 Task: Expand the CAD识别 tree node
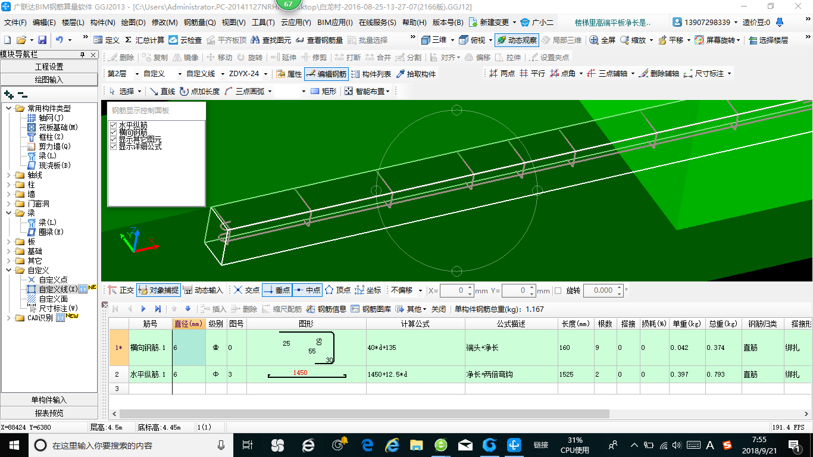tap(9, 318)
